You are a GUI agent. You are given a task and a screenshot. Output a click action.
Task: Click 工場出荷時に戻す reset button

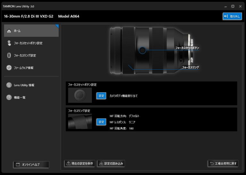point(223,163)
